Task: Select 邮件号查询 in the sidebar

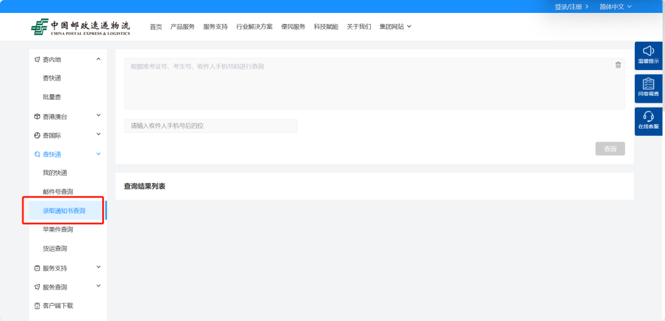Action: [58, 192]
